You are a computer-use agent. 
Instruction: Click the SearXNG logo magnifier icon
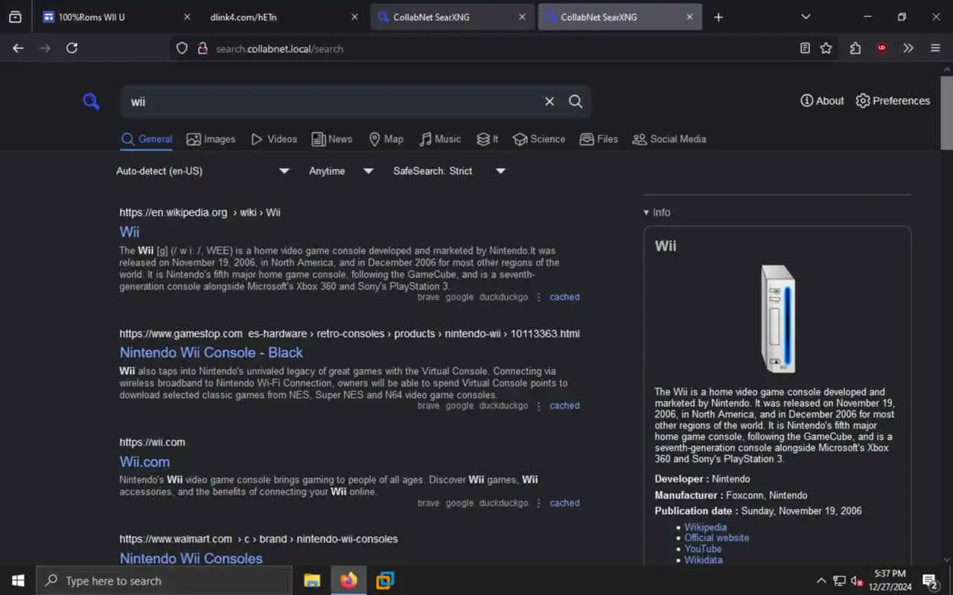91,101
